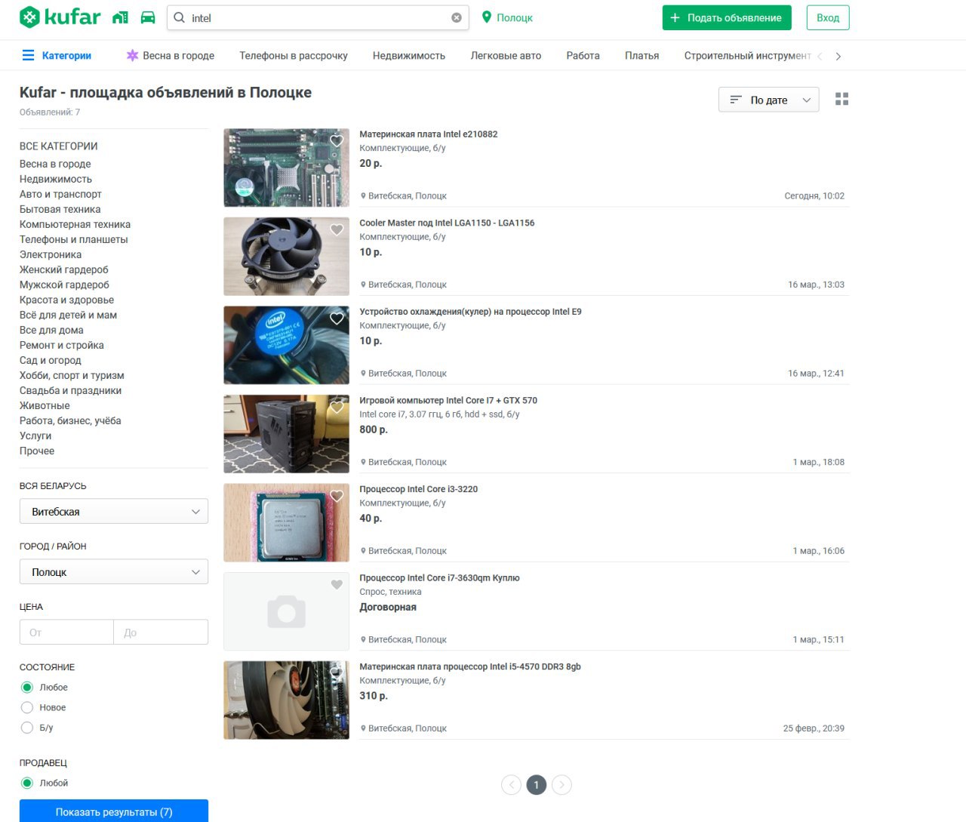
Task: Click the sort lines icon beside По дате
Action: (x=736, y=100)
